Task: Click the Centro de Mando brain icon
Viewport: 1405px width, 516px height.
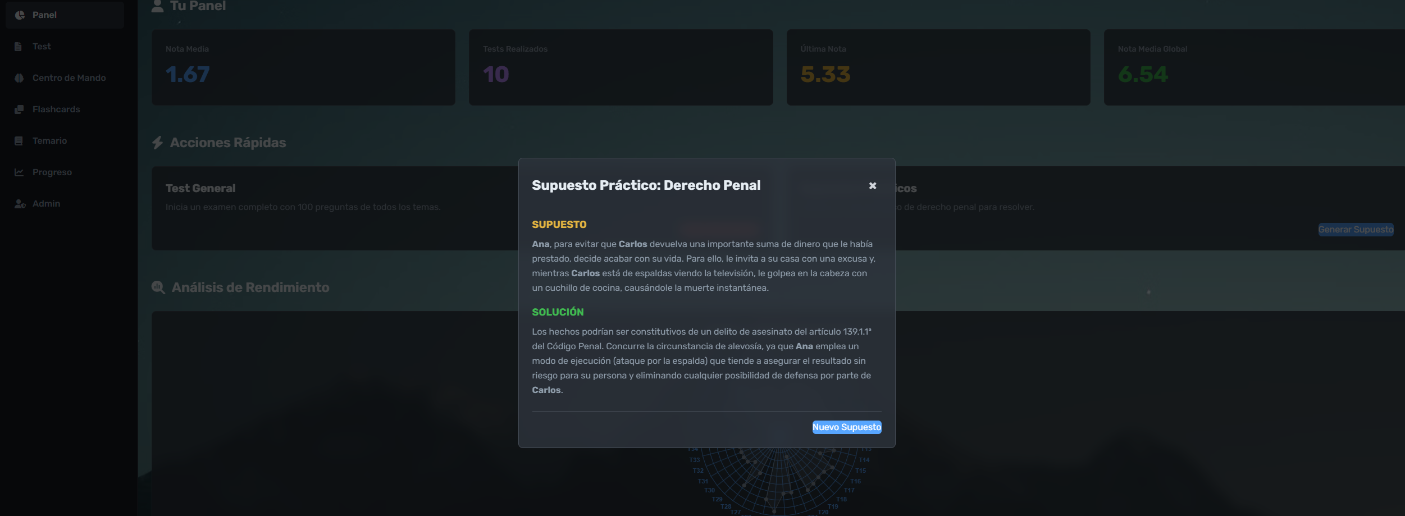Action: tap(19, 78)
